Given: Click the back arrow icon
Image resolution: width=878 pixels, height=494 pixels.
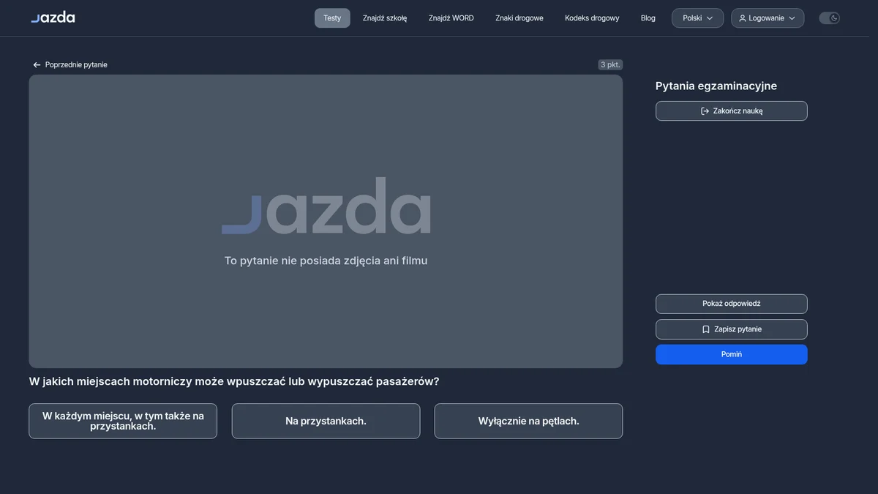Looking at the screenshot, I should coord(37,65).
